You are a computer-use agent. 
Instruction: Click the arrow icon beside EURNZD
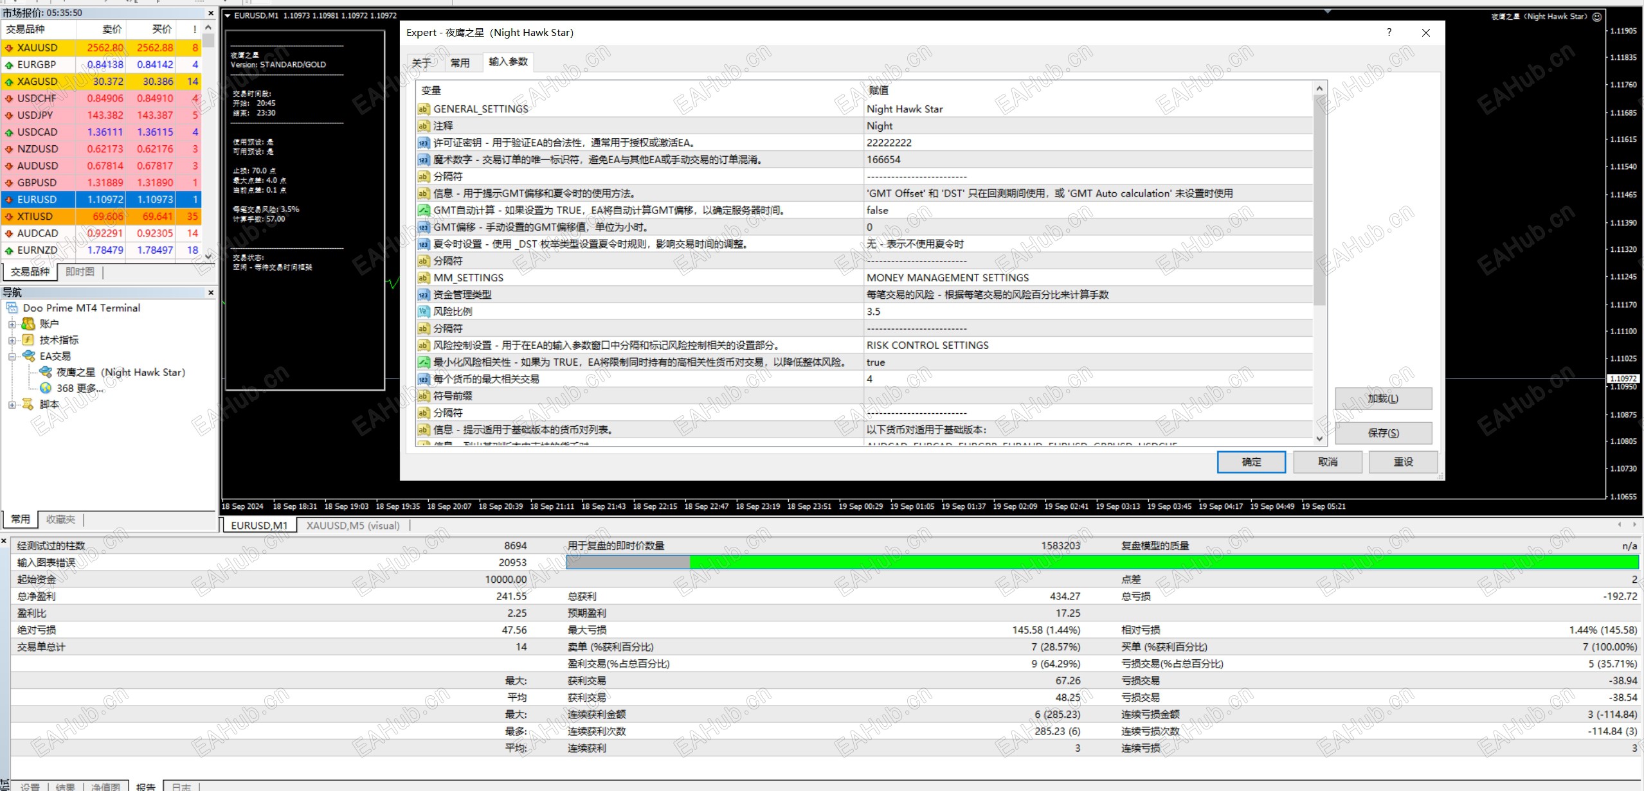click(9, 251)
